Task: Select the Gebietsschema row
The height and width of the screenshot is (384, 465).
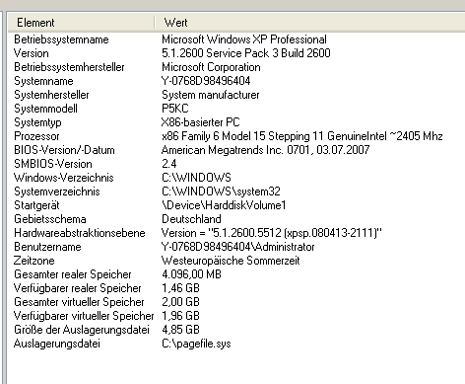Action: coord(50,219)
